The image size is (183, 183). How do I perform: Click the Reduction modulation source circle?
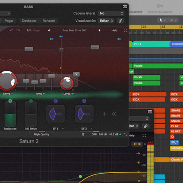click(x=10, y=101)
